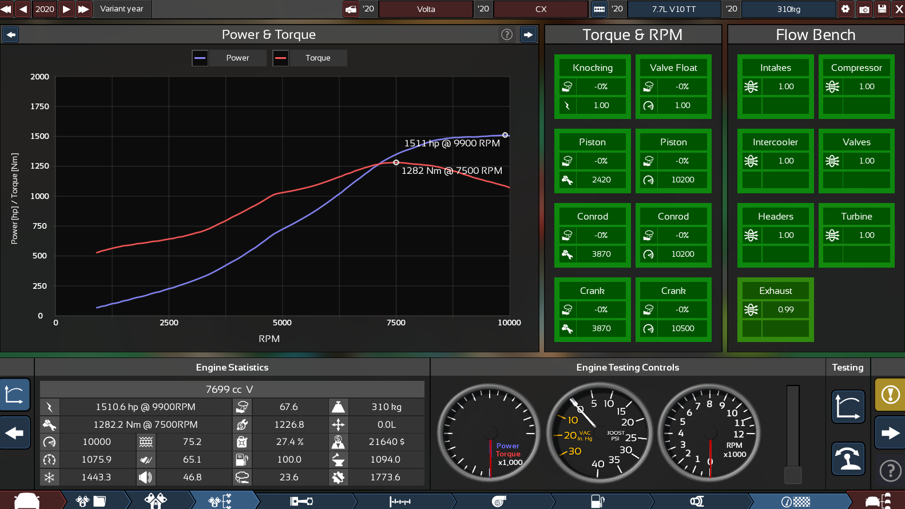Click the snowflake cooling icon beside 1443.3

pos(49,477)
